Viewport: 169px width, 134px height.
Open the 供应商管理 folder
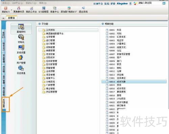50,92
